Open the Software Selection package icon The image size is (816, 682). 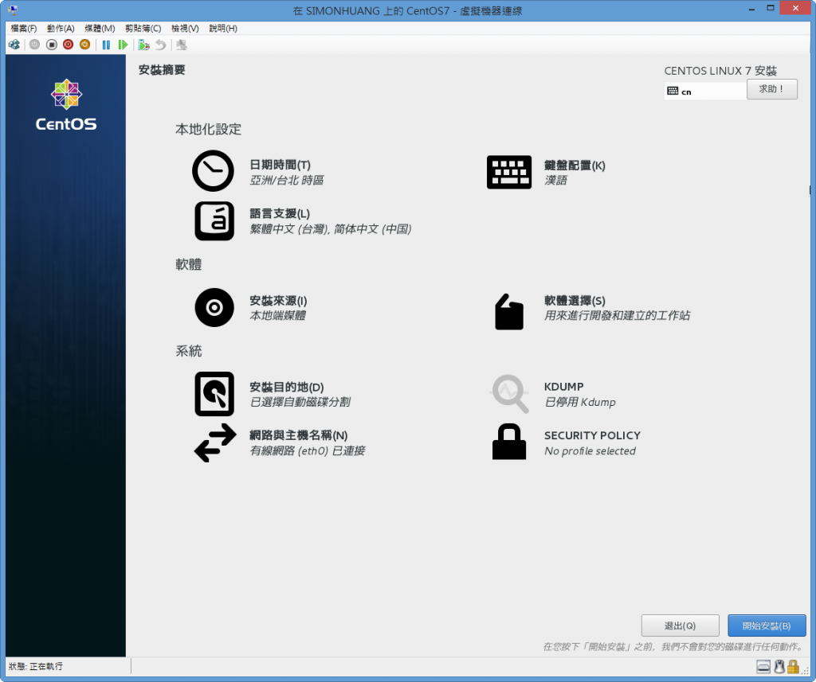(x=509, y=312)
